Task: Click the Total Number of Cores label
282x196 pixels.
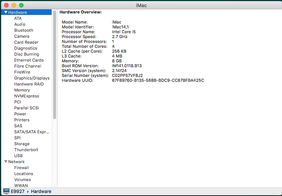Action: [x=85, y=46]
